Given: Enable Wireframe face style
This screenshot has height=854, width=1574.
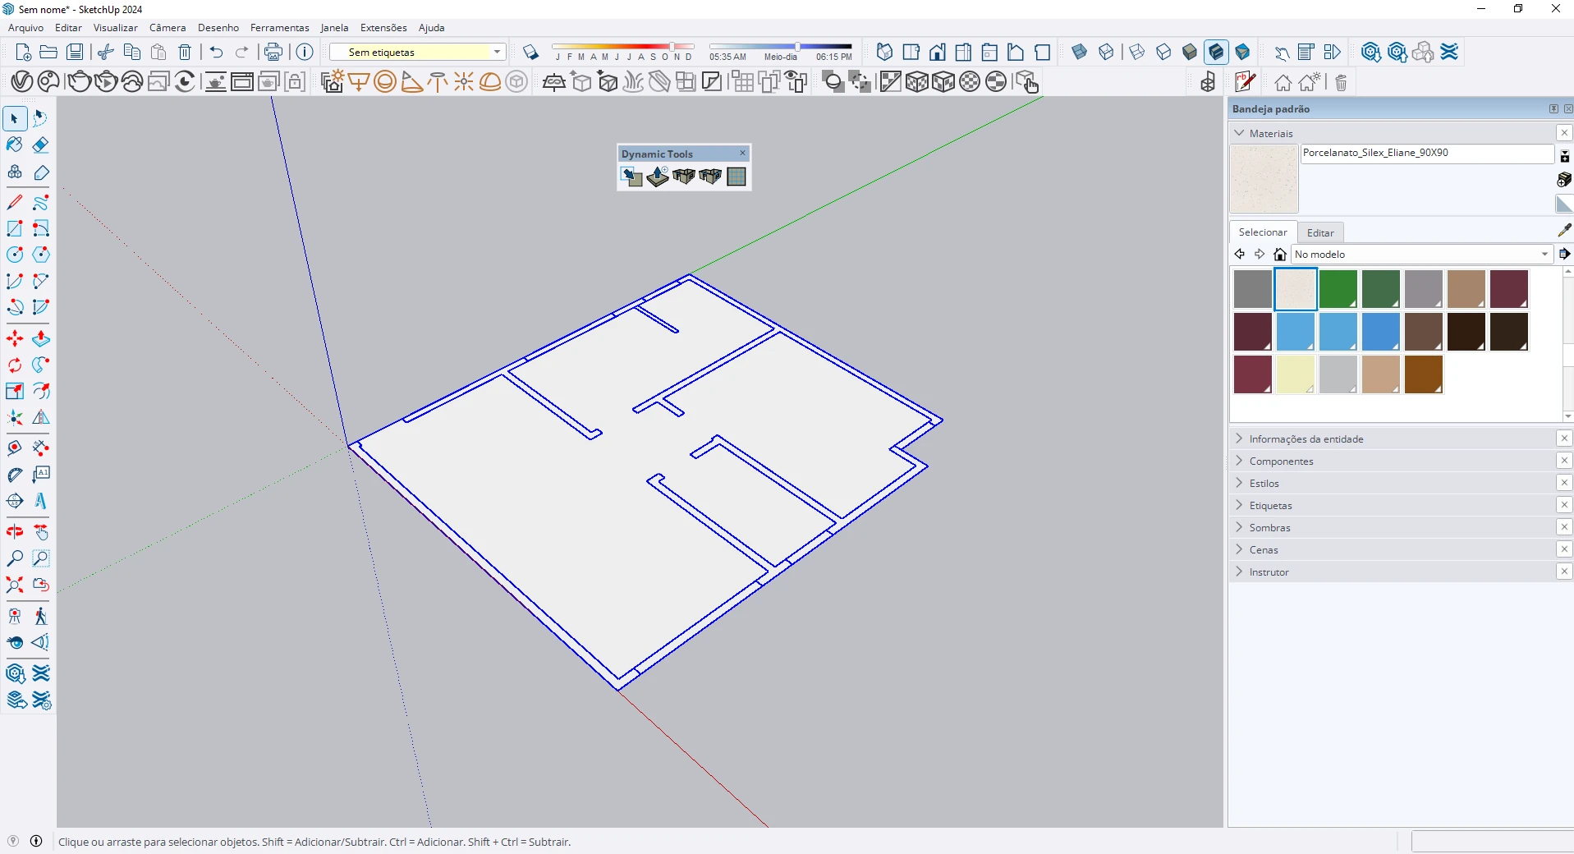Looking at the screenshot, I should point(1137,53).
